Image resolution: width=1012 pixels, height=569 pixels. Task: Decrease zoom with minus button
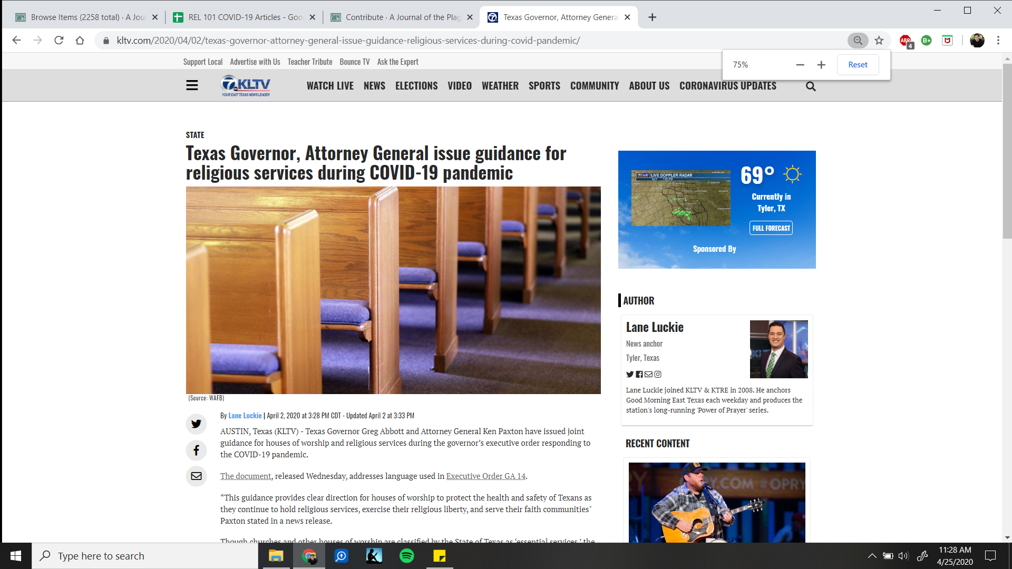point(800,65)
